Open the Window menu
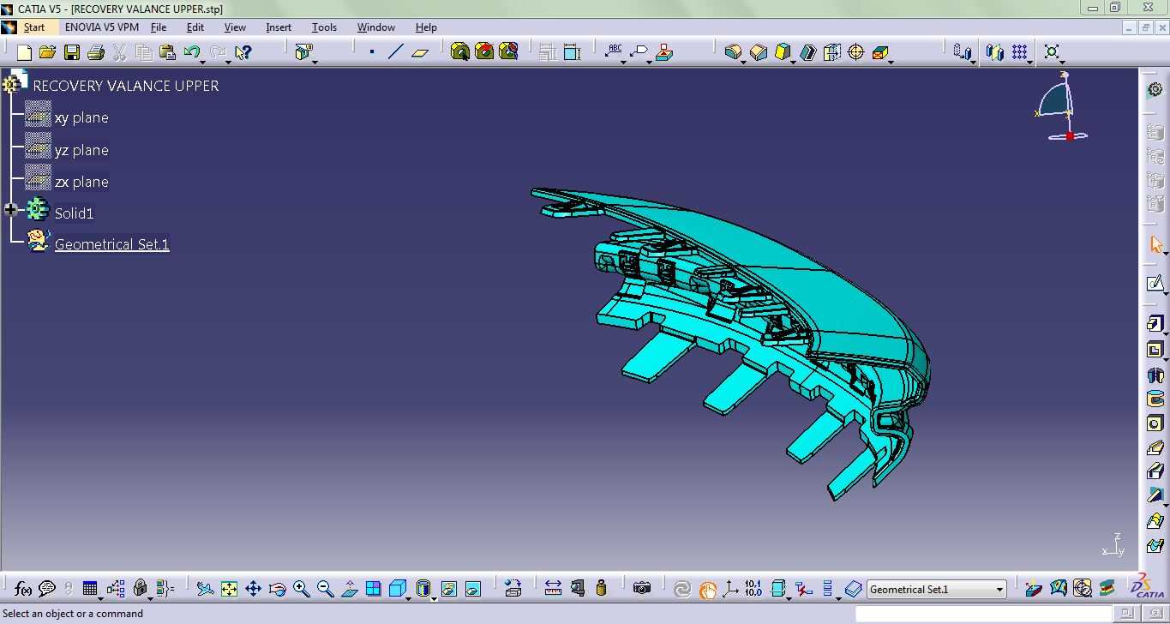Viewport: 1170px width, 624px height. click(x=376, y=27)
